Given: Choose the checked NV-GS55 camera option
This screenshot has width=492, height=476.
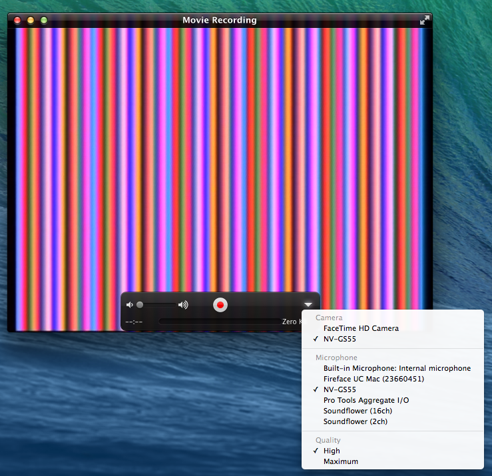Looking at the screenshot, I should pyautogui.click(x=340, y=339).
